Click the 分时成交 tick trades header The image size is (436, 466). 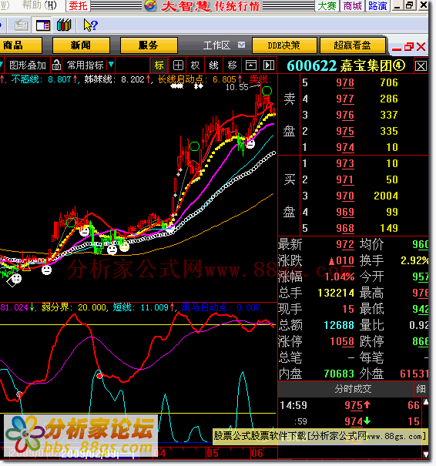pyautogui.click(x=353, y=389)
